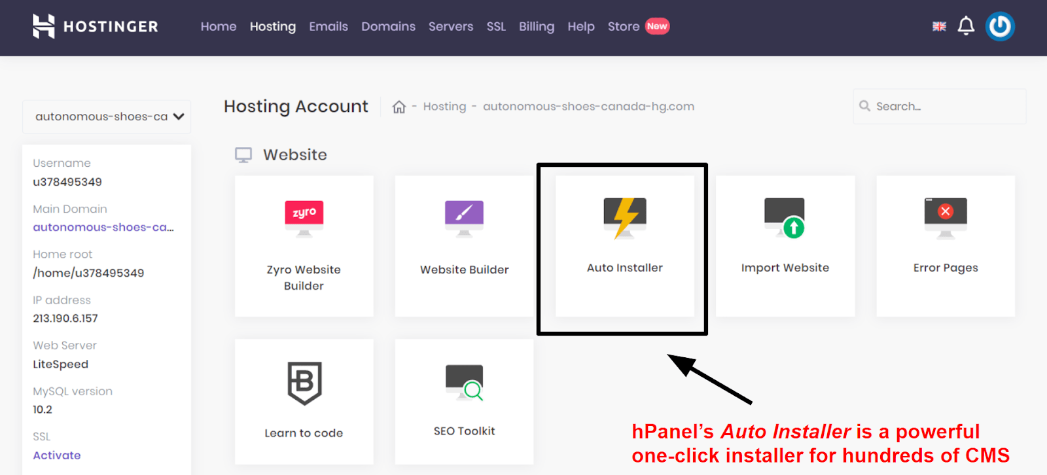Open the Domains menu item
Viewport: 1047px width, 475px height.
388,26
